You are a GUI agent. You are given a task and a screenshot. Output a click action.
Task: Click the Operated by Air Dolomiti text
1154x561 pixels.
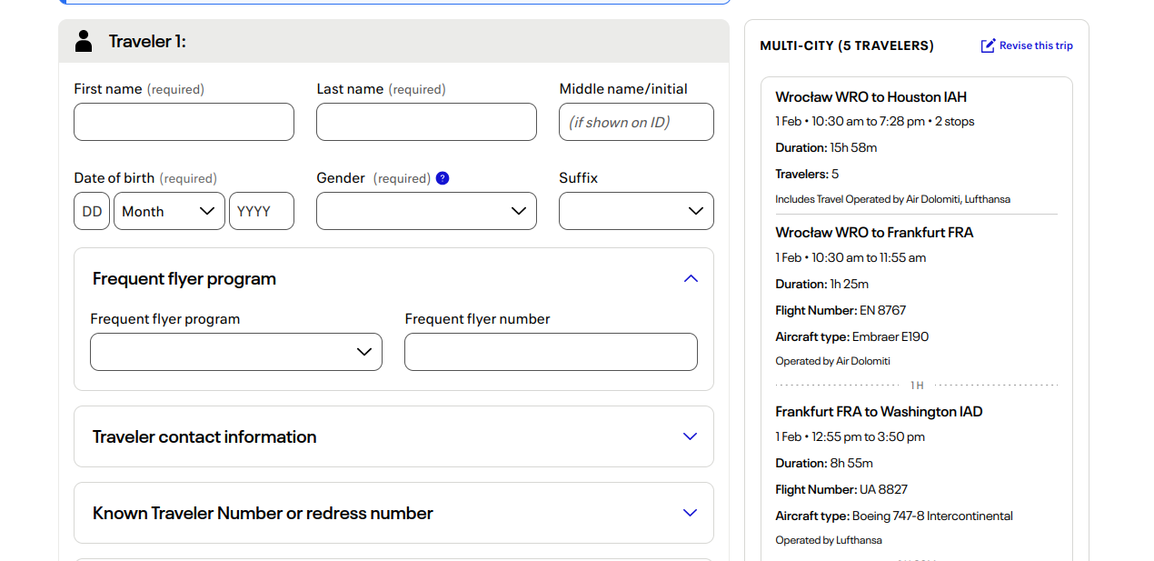[832, 361]
